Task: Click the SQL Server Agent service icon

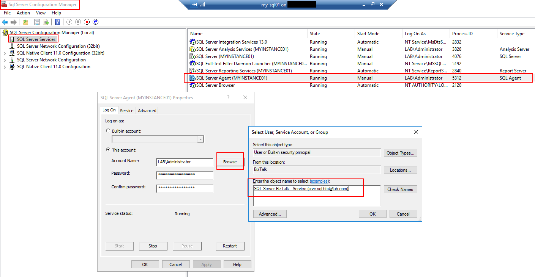Action: pyautogui.click(x=193, y=78)
